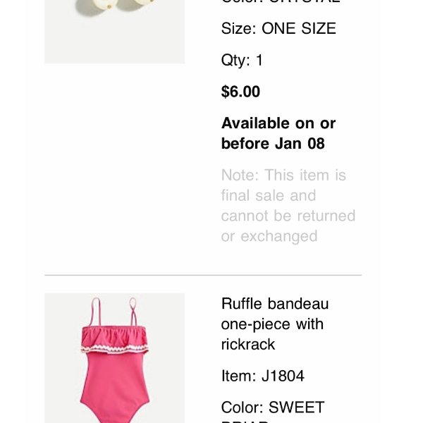Click the word Note: in gray text
The width and height of the screenshot is (423, 423).
(240, 175)
